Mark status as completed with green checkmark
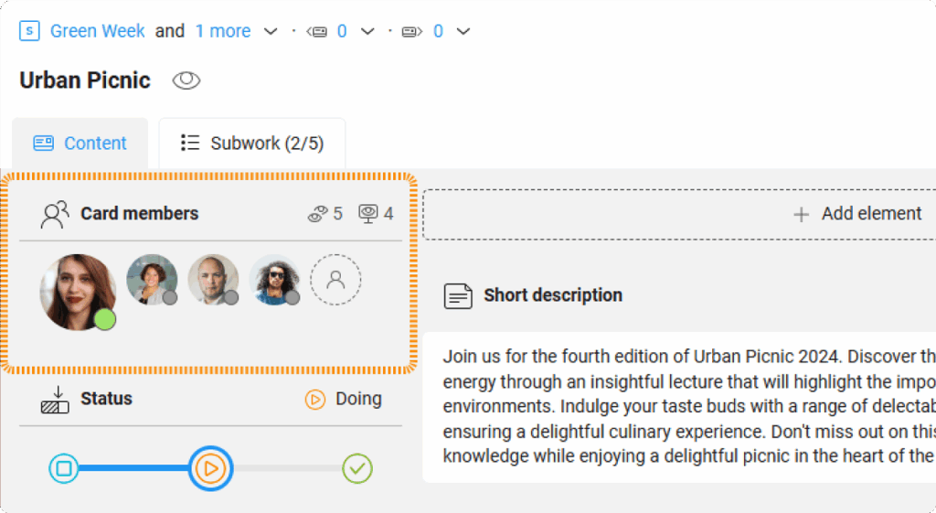Screen dimensions: 936x513 click(357, 469)
